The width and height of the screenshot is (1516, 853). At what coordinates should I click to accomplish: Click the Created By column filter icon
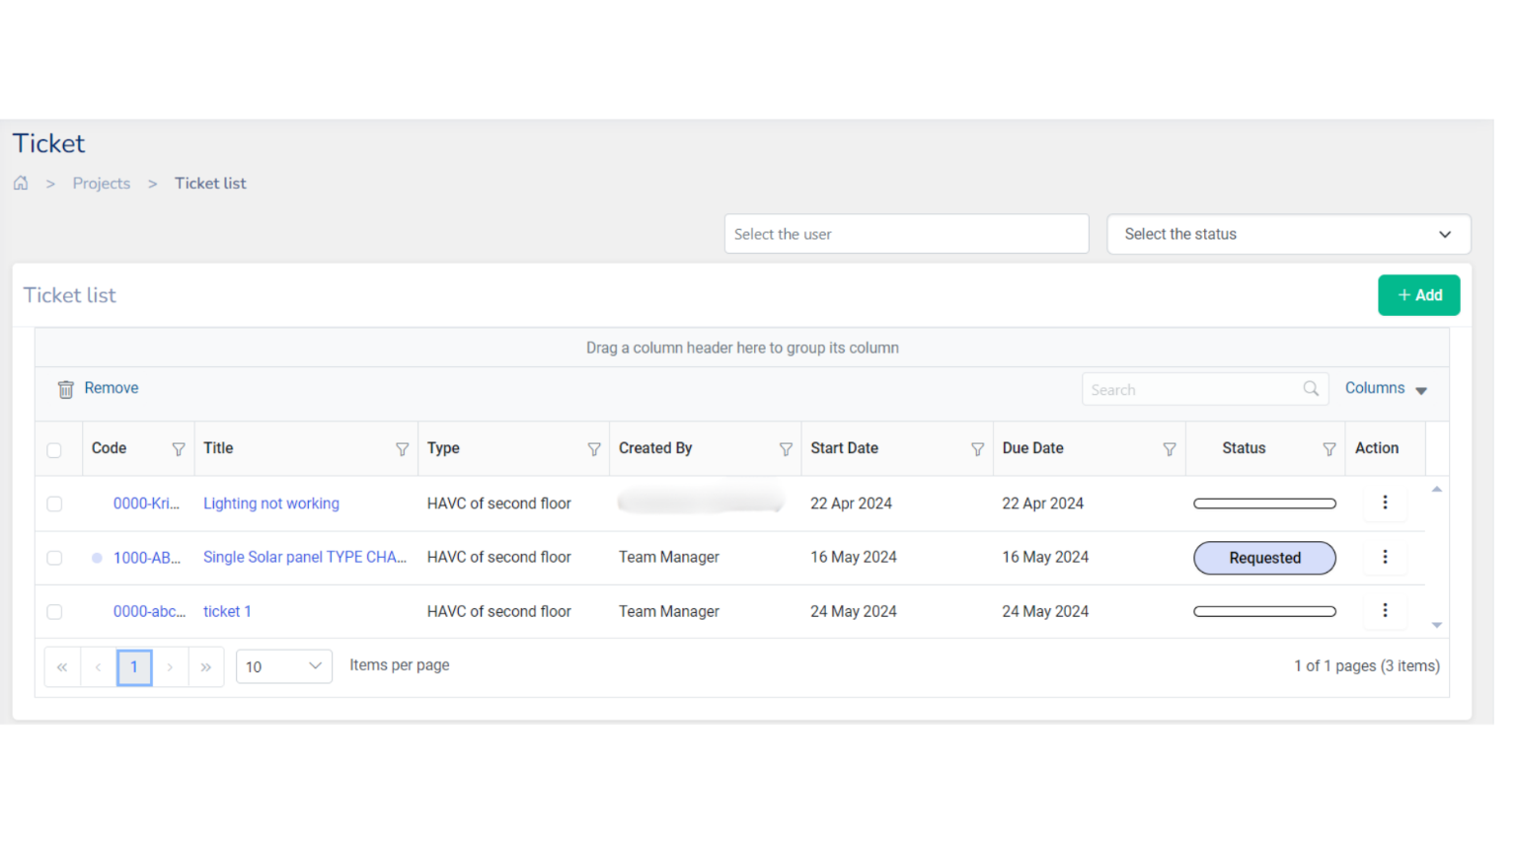786,449
